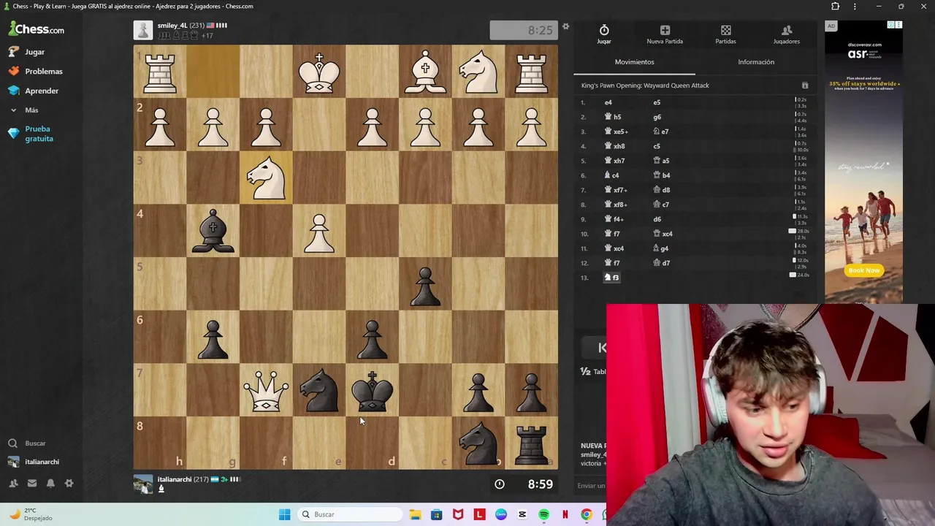Click the black bishop on g4
935x526 pixels.
(x=213, y=231)
